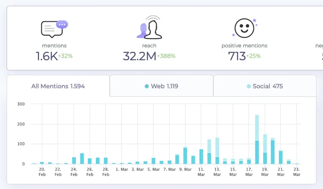323x189 pixels.
Task: Click the tallest bar on 18 March
Action: (x=257, y=140)
